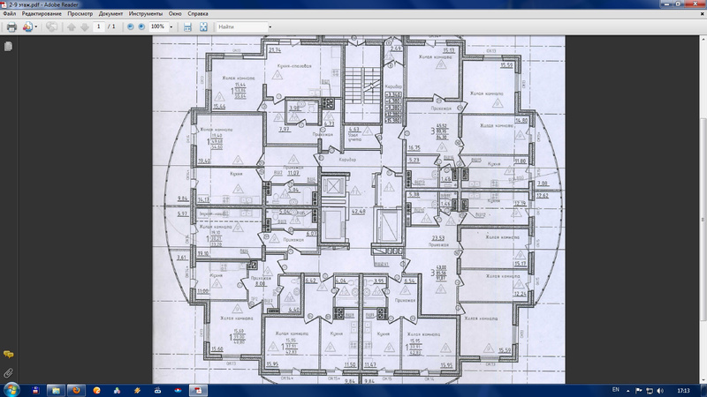This screenshot has height=397, width=707.
Task: Go to next page arrow
Action: click(84, 27)
